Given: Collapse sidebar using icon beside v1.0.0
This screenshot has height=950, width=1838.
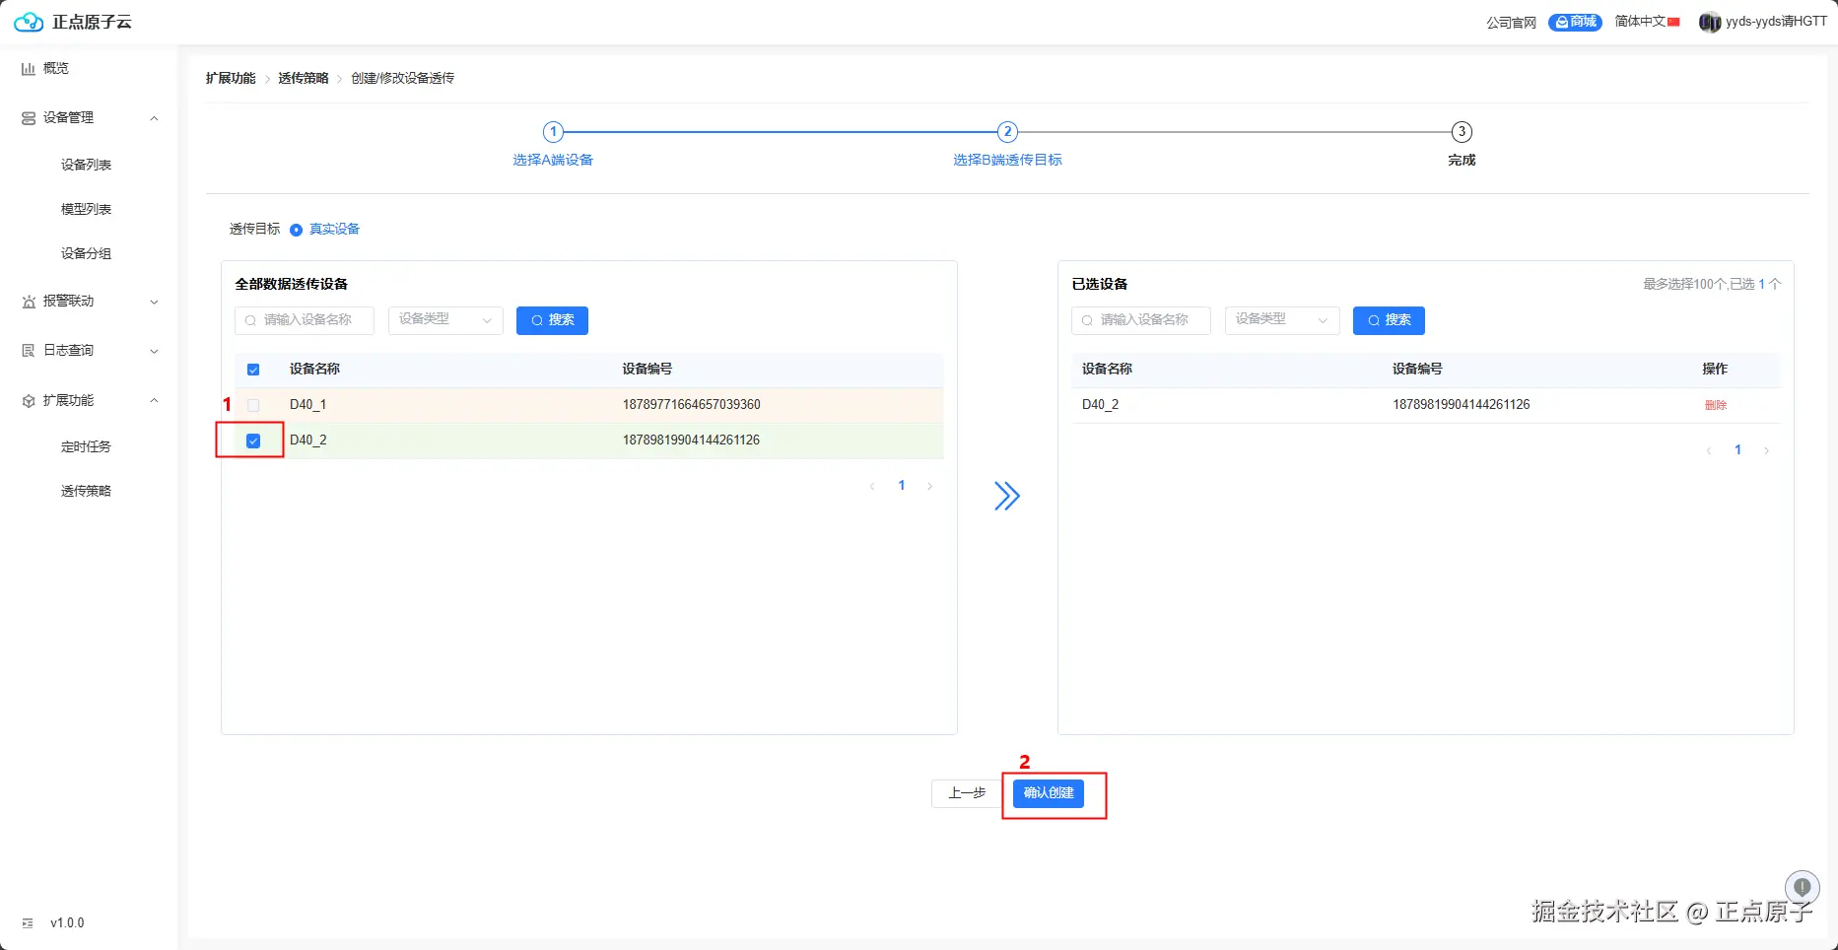Looking at the screenshot, I should pyautogui.click(x=28, y=923).
